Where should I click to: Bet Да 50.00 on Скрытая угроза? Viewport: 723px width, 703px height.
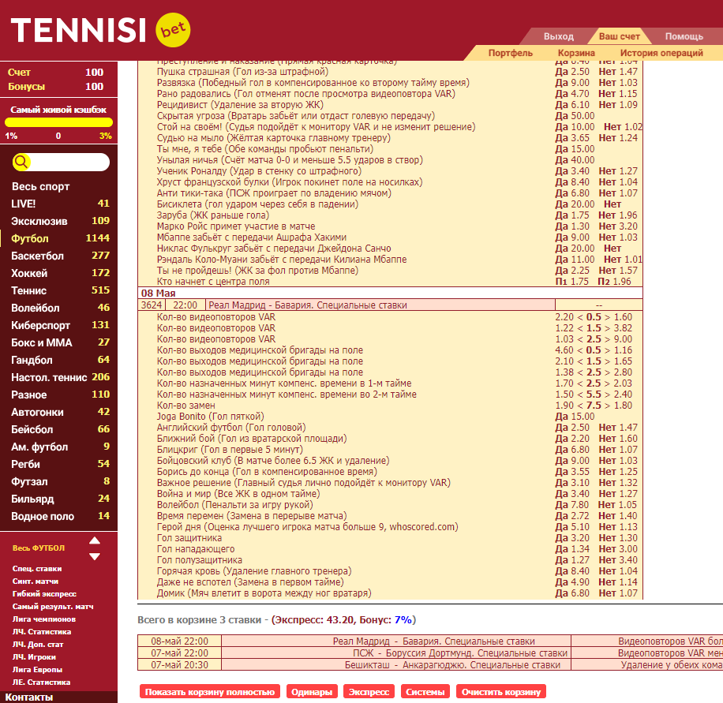click(575, 116)
